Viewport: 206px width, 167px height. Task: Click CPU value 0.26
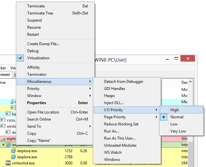tap(83, 151)
